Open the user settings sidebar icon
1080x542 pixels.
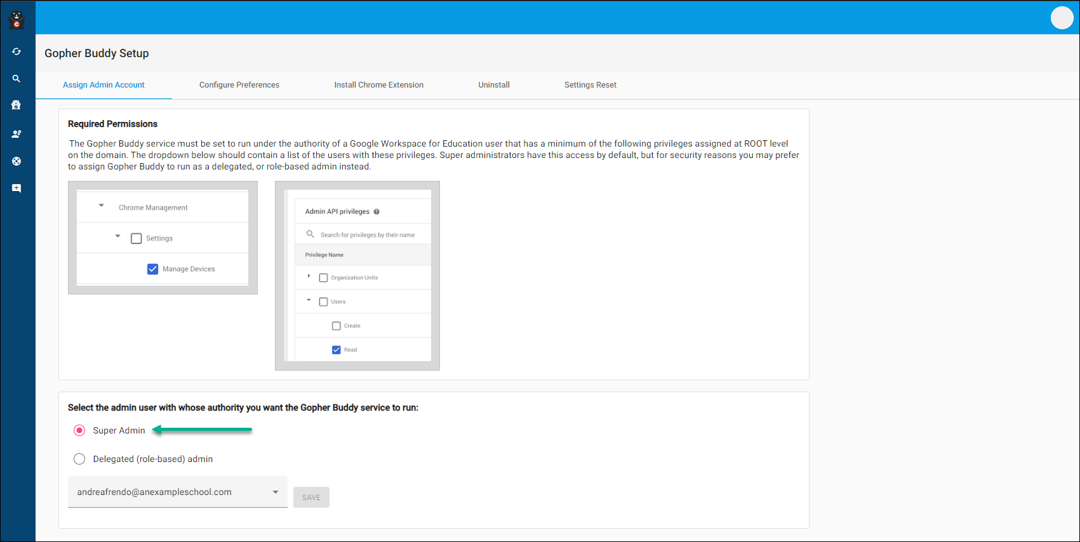click(17, 134)
